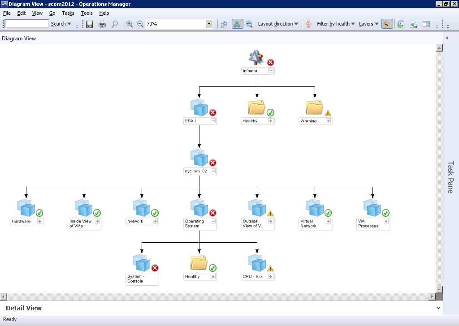Expand the Detail View panel chevron

click(438, 308)
